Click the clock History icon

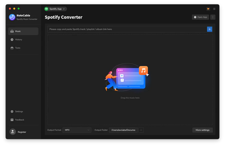click(x=12, y=39)
